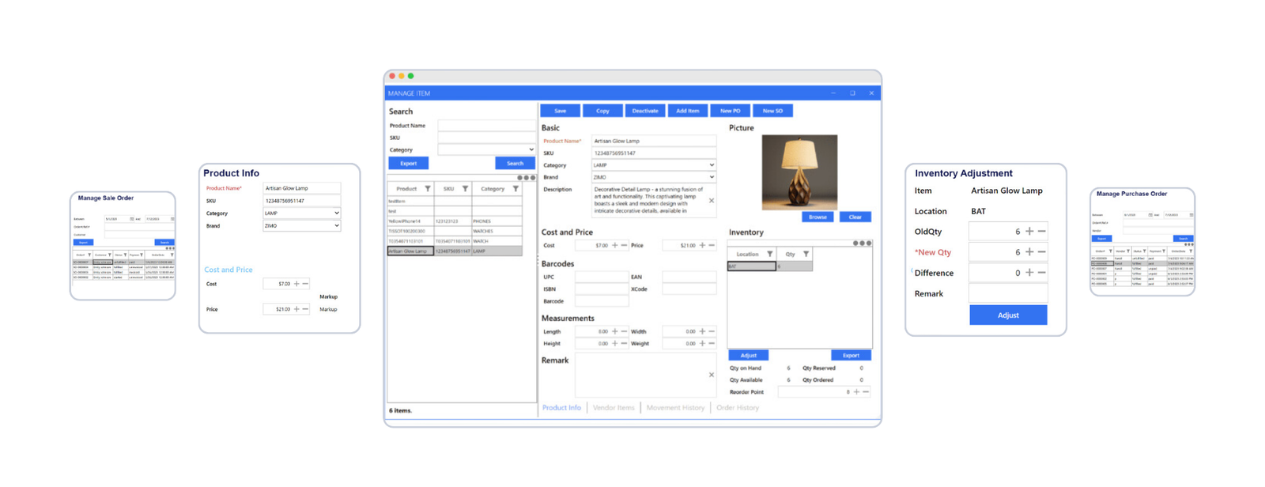Switch to the Movement History tab
This screenshot has height=487, width=1265.
click(675, 408)
